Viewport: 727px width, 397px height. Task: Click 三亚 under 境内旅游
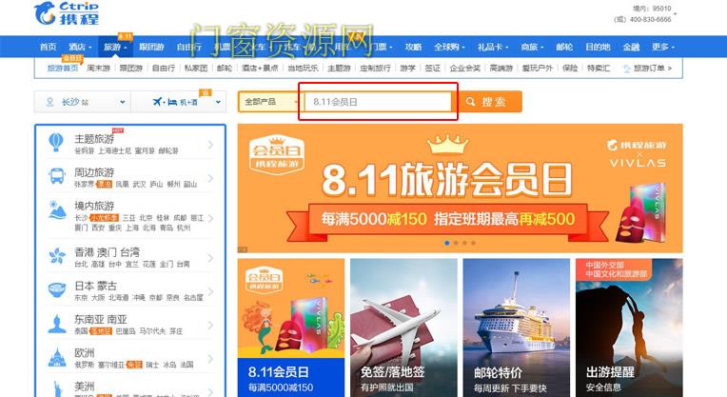tap(128, 218)
